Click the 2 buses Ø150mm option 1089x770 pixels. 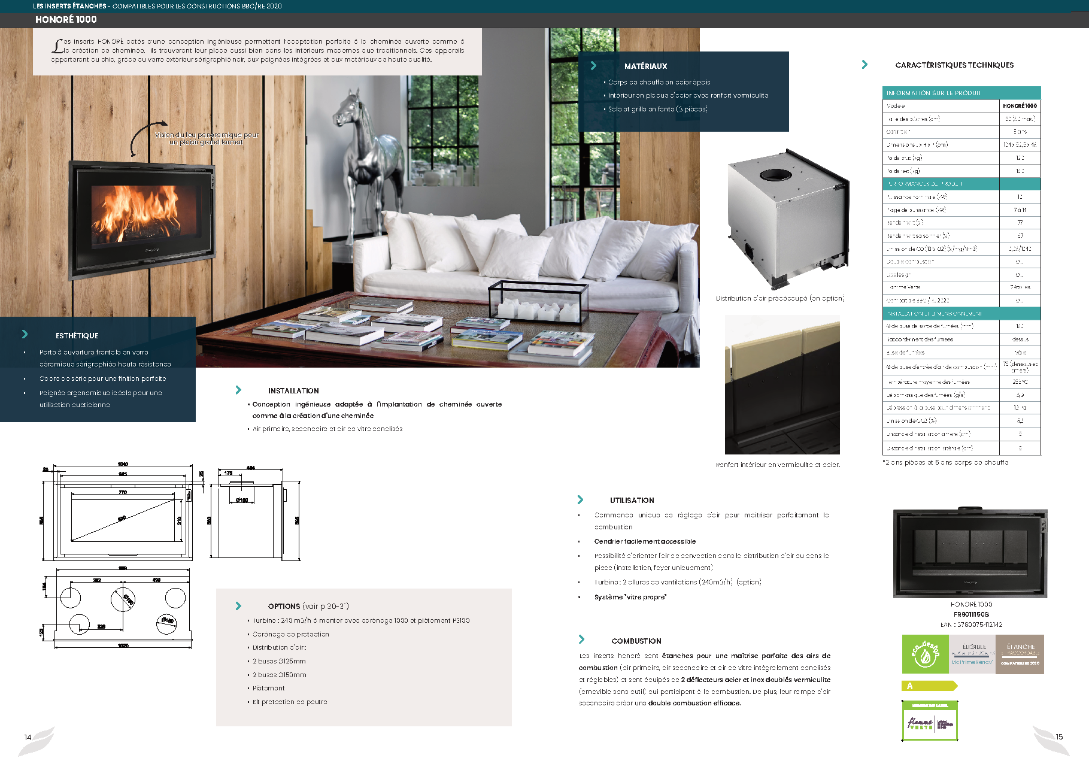point(279,675)
